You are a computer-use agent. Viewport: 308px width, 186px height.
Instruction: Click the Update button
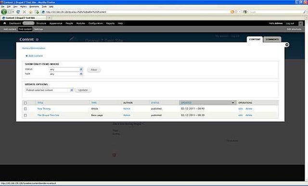[83, 90]
